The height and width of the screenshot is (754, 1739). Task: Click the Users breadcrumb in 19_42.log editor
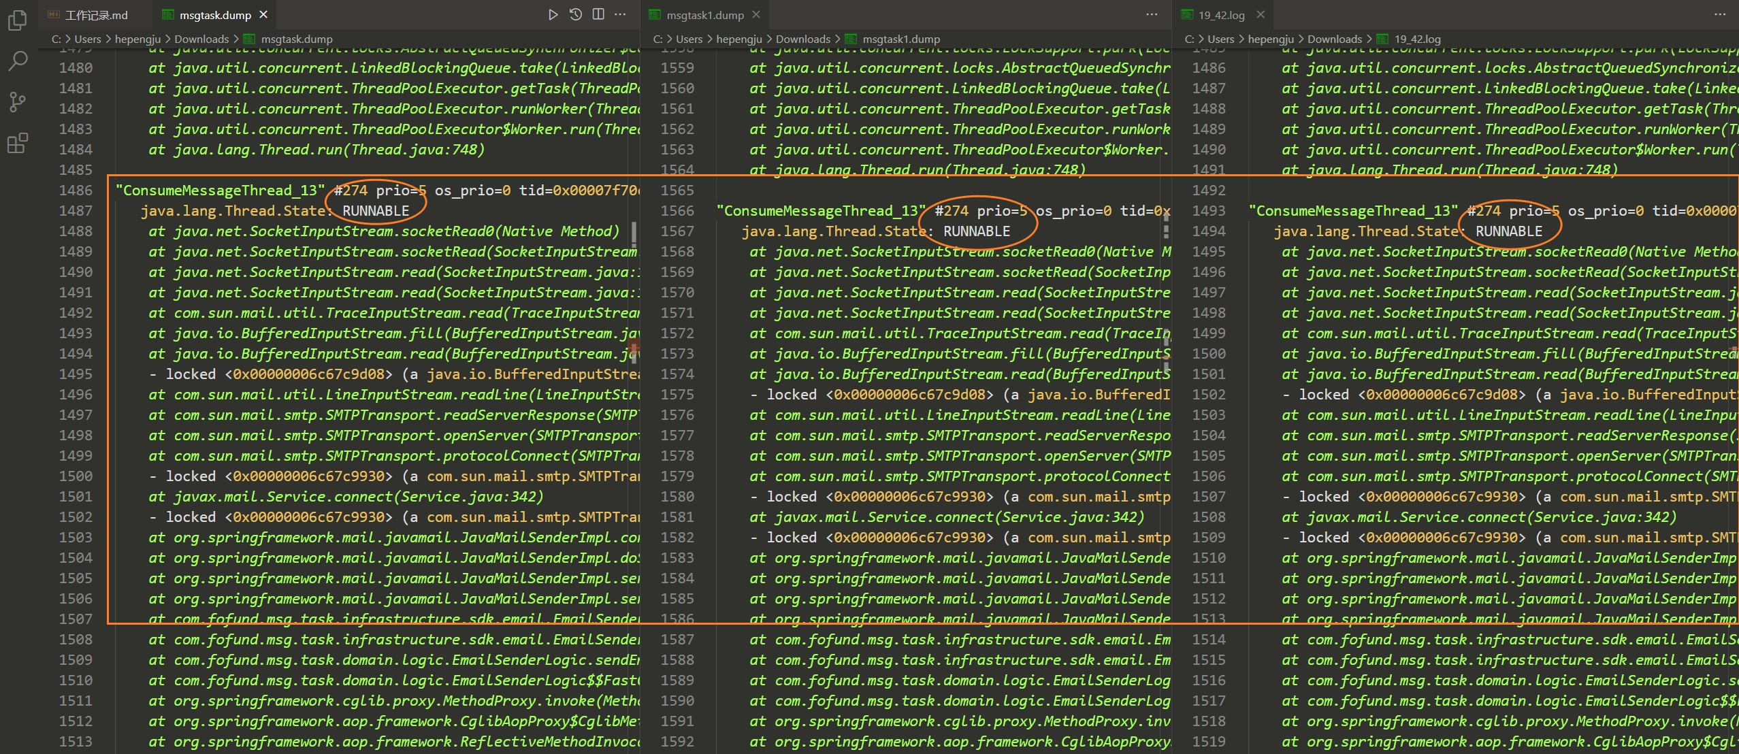1220,39
